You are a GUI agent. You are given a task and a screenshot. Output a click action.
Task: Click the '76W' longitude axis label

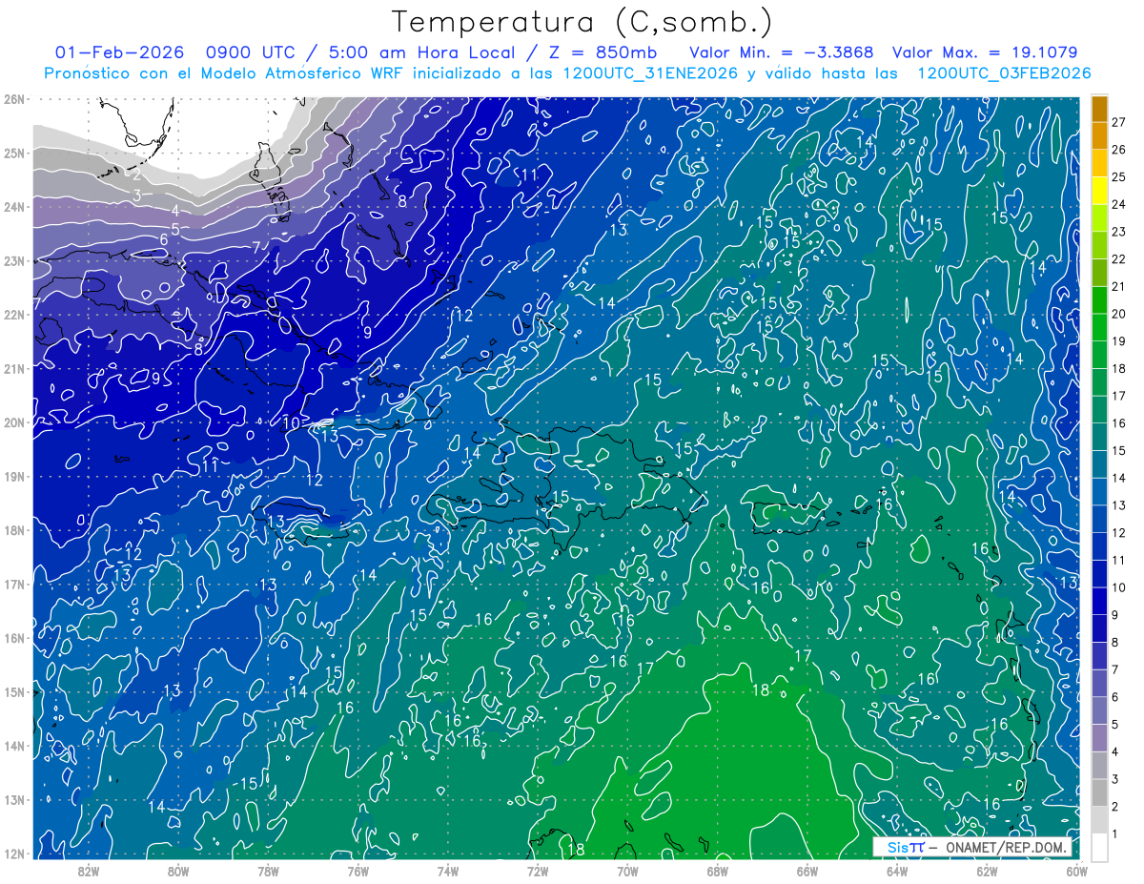point(357,871)
